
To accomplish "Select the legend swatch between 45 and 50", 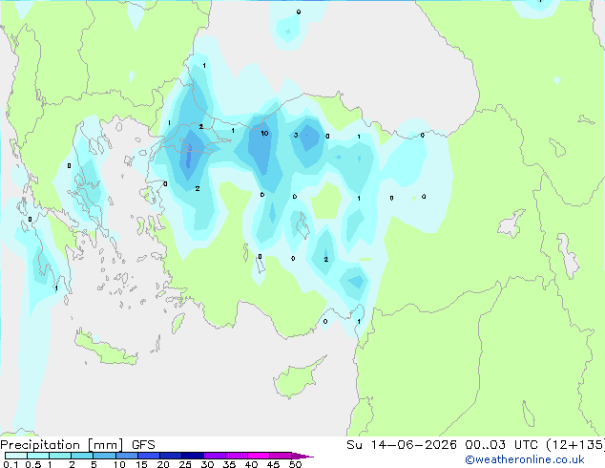I will (281, 456).
